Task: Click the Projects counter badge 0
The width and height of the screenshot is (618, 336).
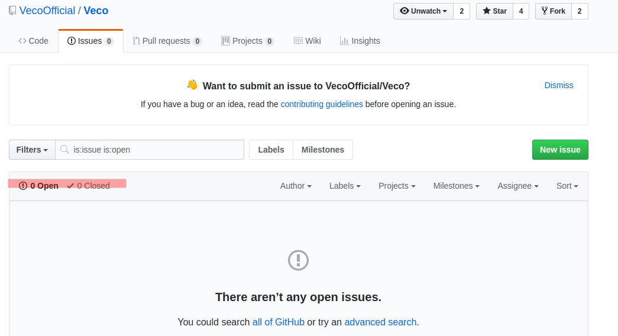Action: [x=270, y=41]
